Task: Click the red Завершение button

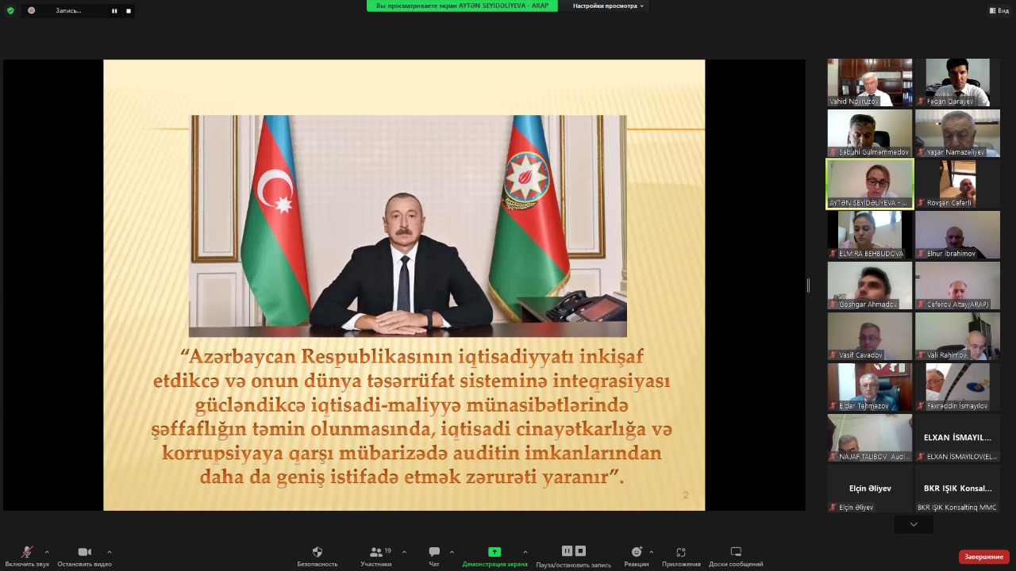Action: (x=983, y=557)
